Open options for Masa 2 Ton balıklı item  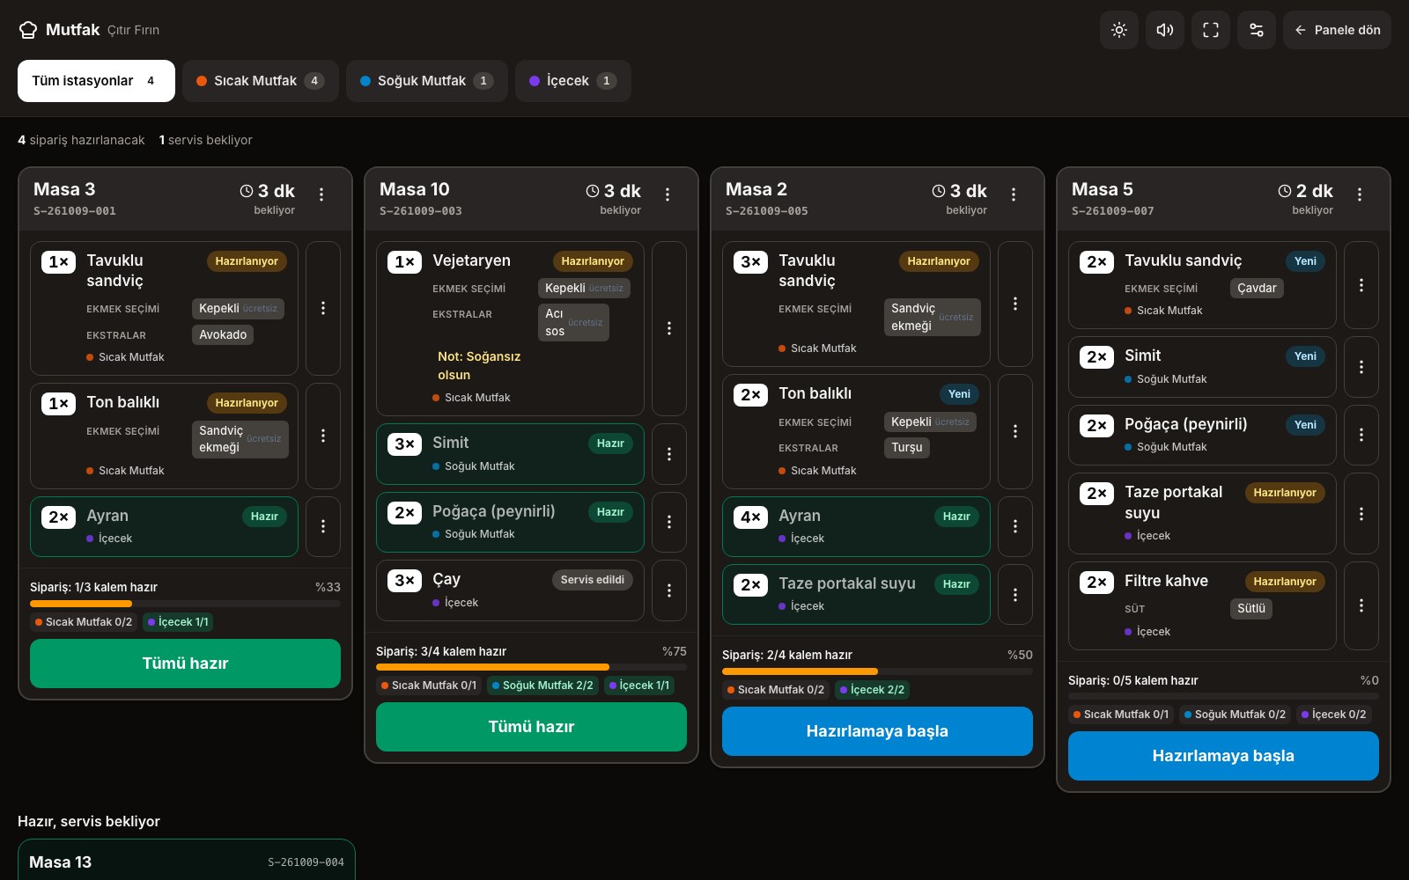tap(1015, 431)
